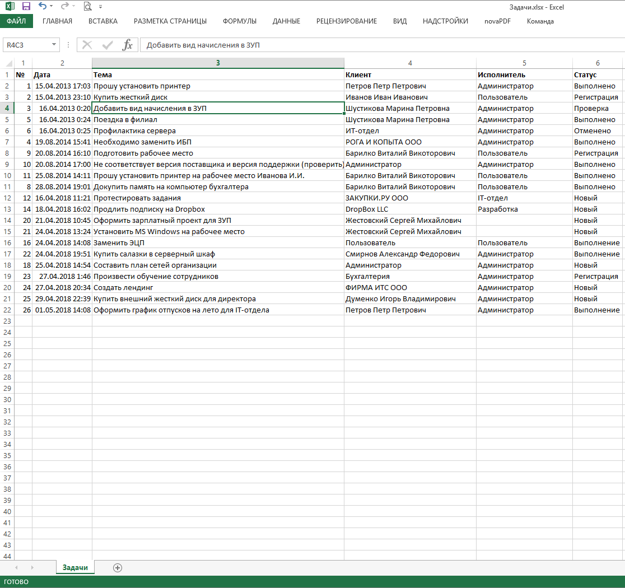Expand the Undo history dropdown arrow
Viewport: 625px width, 588px height.
pos(52,6)
